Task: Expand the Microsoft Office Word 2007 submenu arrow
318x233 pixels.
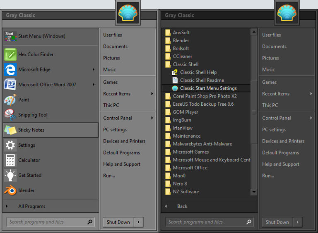Action: pyautogui.click(x=94, y=85)
